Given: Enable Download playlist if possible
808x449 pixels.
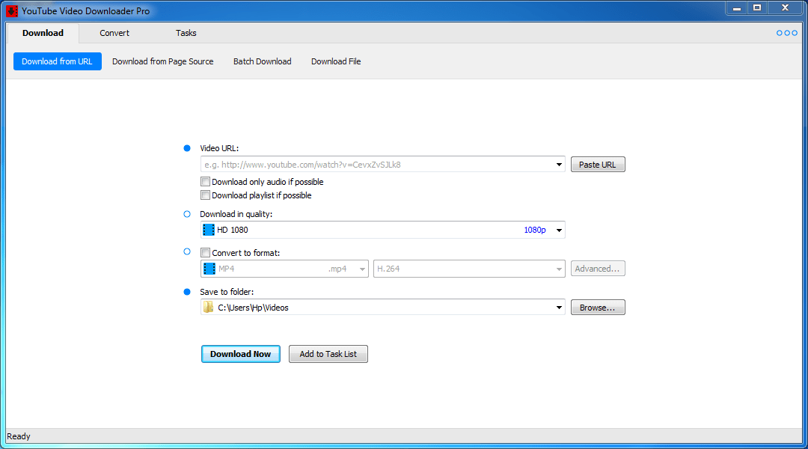Looking at the screenshot, I should 205,195.
